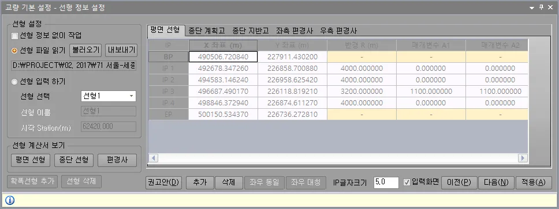
Task: Select the 선형 입력 하기 radio button
Action: pos(14,82)
